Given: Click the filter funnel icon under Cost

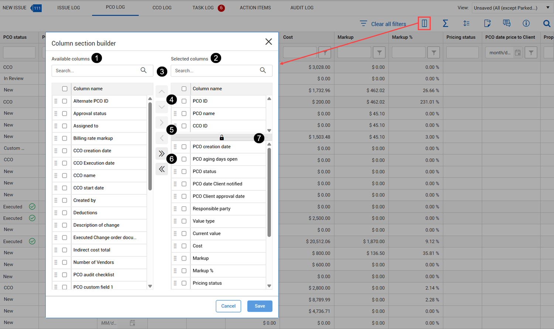Looking at the screenshot, I should (x=325, y=53).
